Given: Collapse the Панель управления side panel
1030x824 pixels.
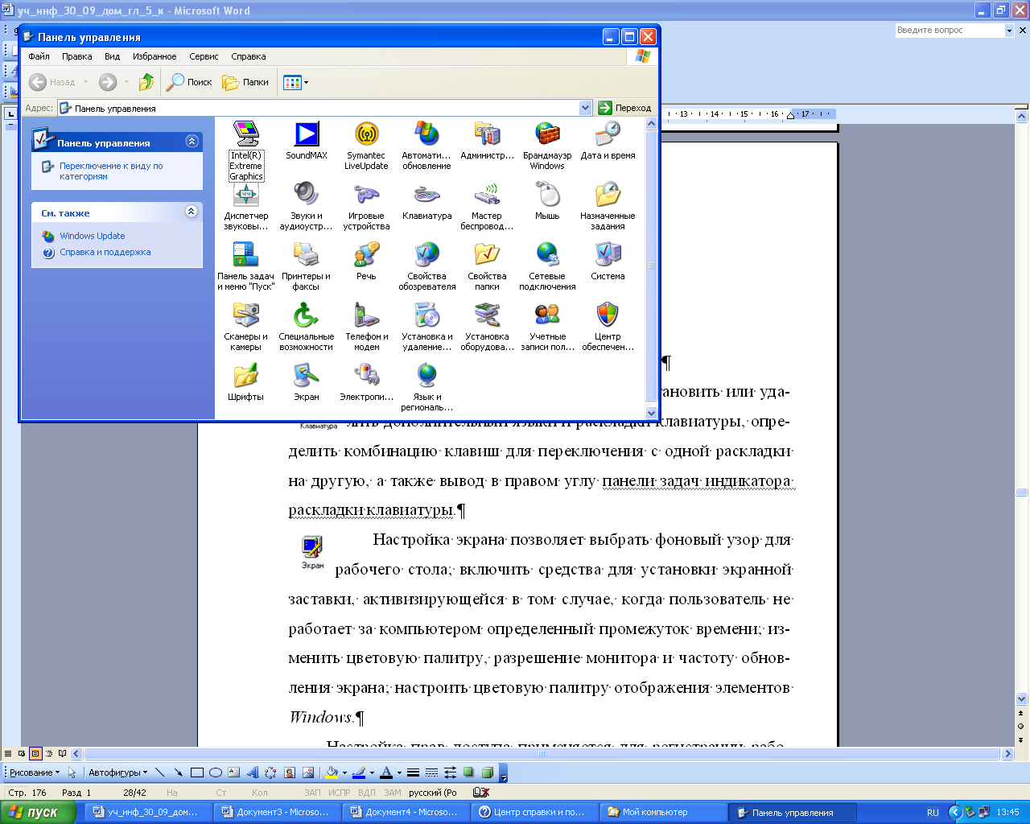Looking at the screenshot, I should 192,142.
